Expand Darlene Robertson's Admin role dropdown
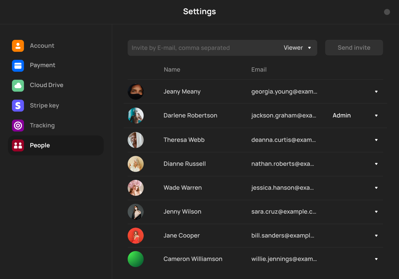This screenshot has width=399, height=279. click(376, 116)
